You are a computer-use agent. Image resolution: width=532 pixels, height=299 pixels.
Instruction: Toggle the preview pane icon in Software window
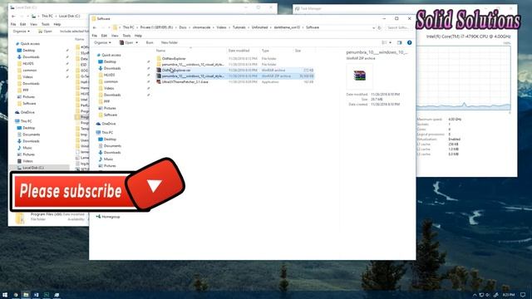coord(399,42)
